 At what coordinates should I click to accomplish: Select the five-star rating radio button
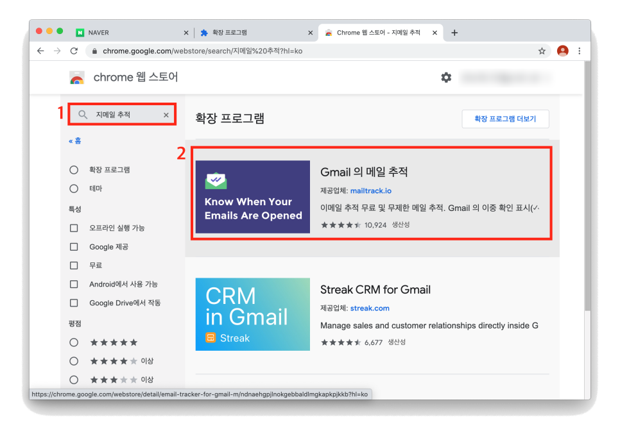74,342
